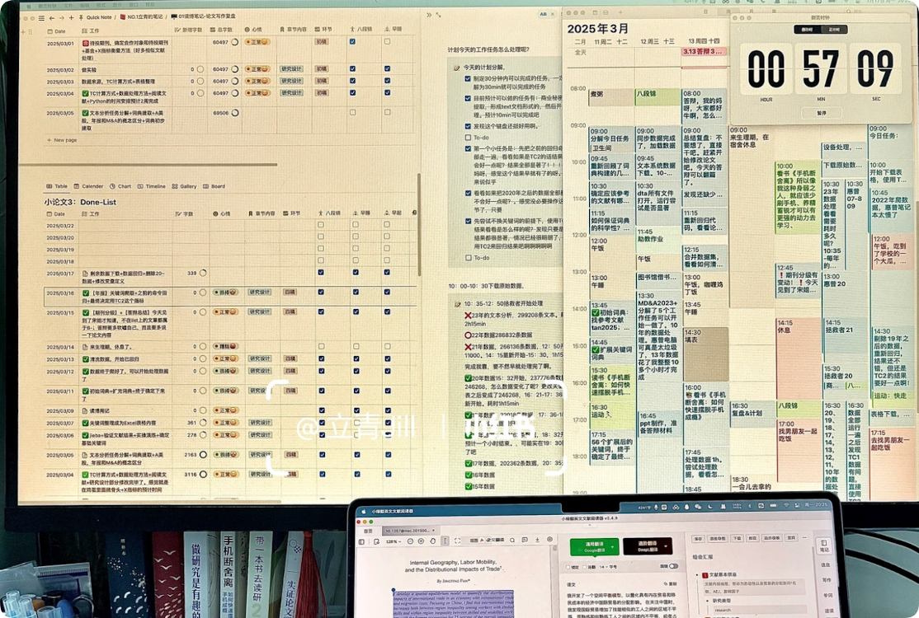Check 八段锦 for the top 2025/03/05 row
919x618 pixels.
tap(352, 112)
